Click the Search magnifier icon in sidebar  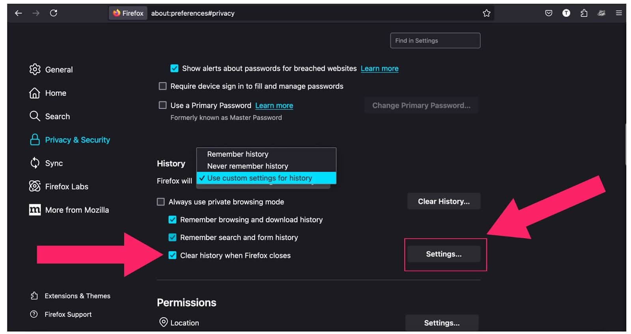[35, 116]
